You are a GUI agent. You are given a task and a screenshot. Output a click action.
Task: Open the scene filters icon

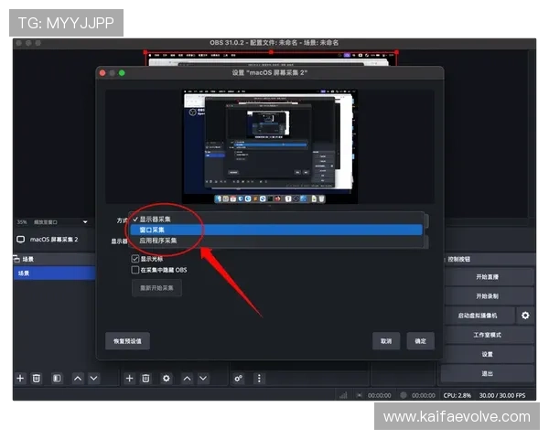tap(57, 378)
